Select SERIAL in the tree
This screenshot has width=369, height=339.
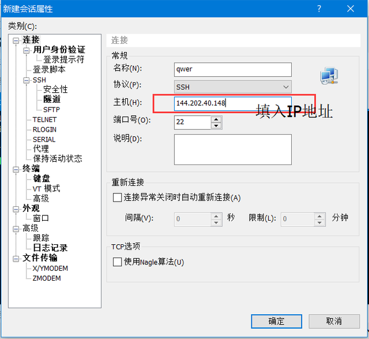tap(44, 140)
